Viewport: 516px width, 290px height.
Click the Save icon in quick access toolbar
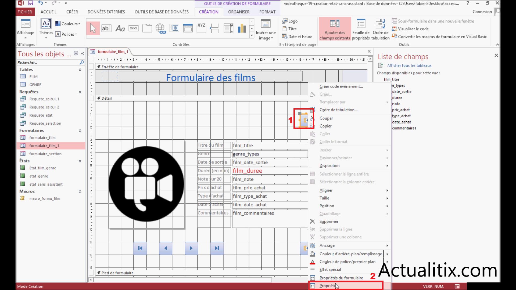pos(31,3)
